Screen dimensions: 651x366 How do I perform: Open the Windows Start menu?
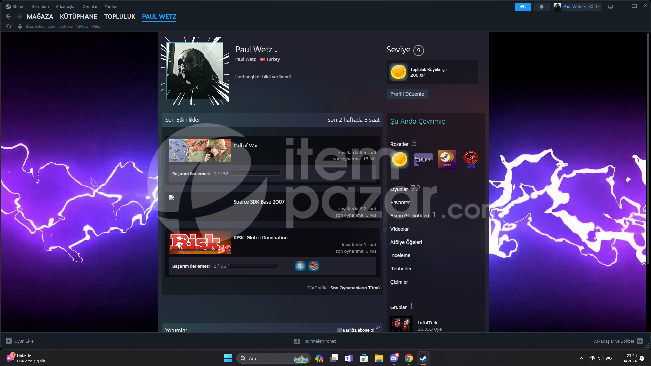(228, 358)
